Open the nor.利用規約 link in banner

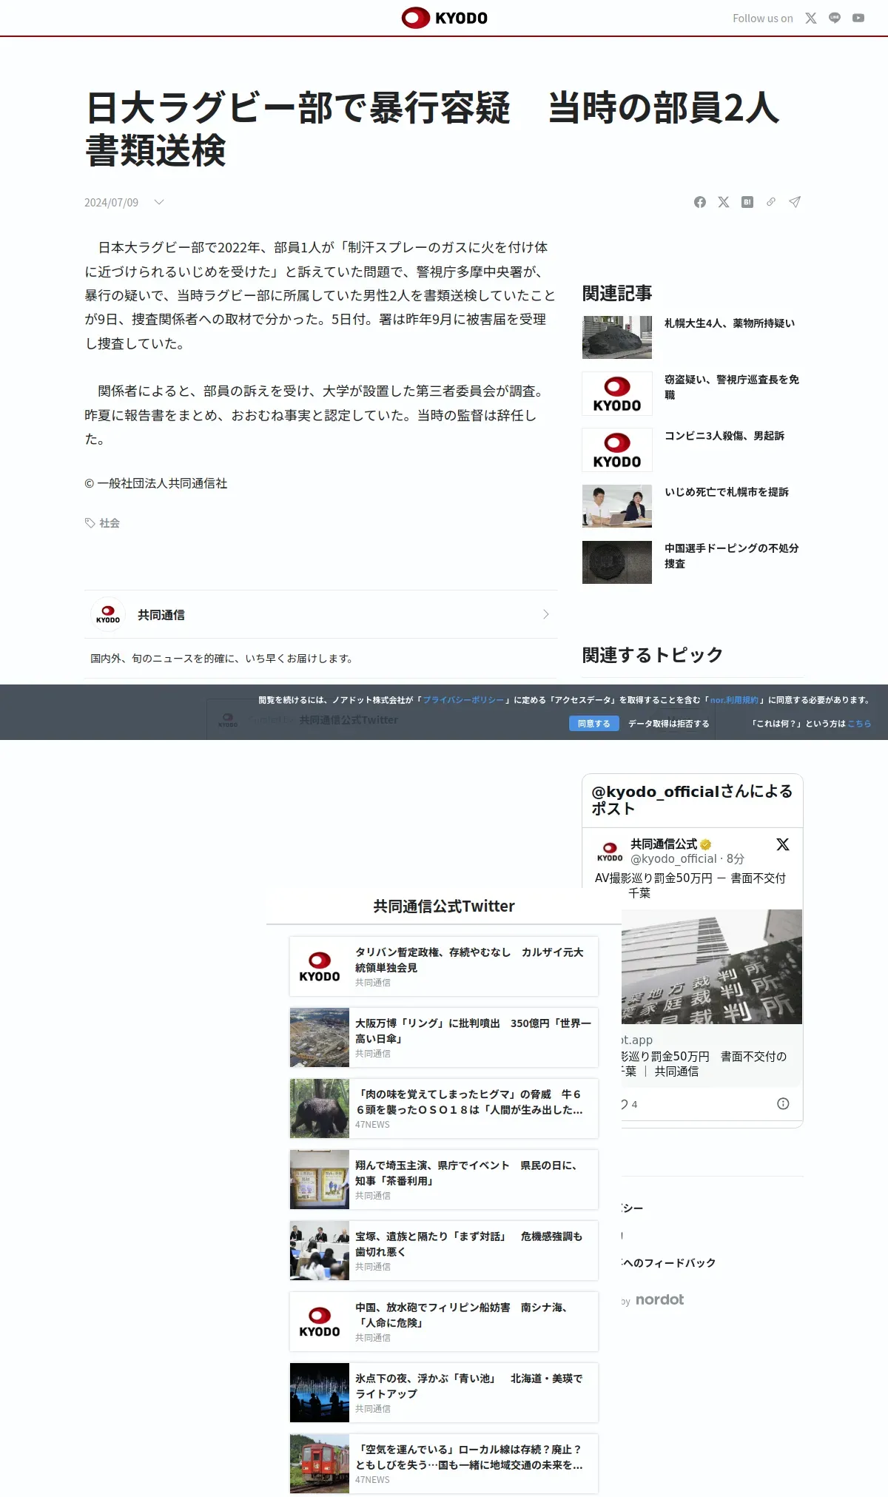click(734, 700)
